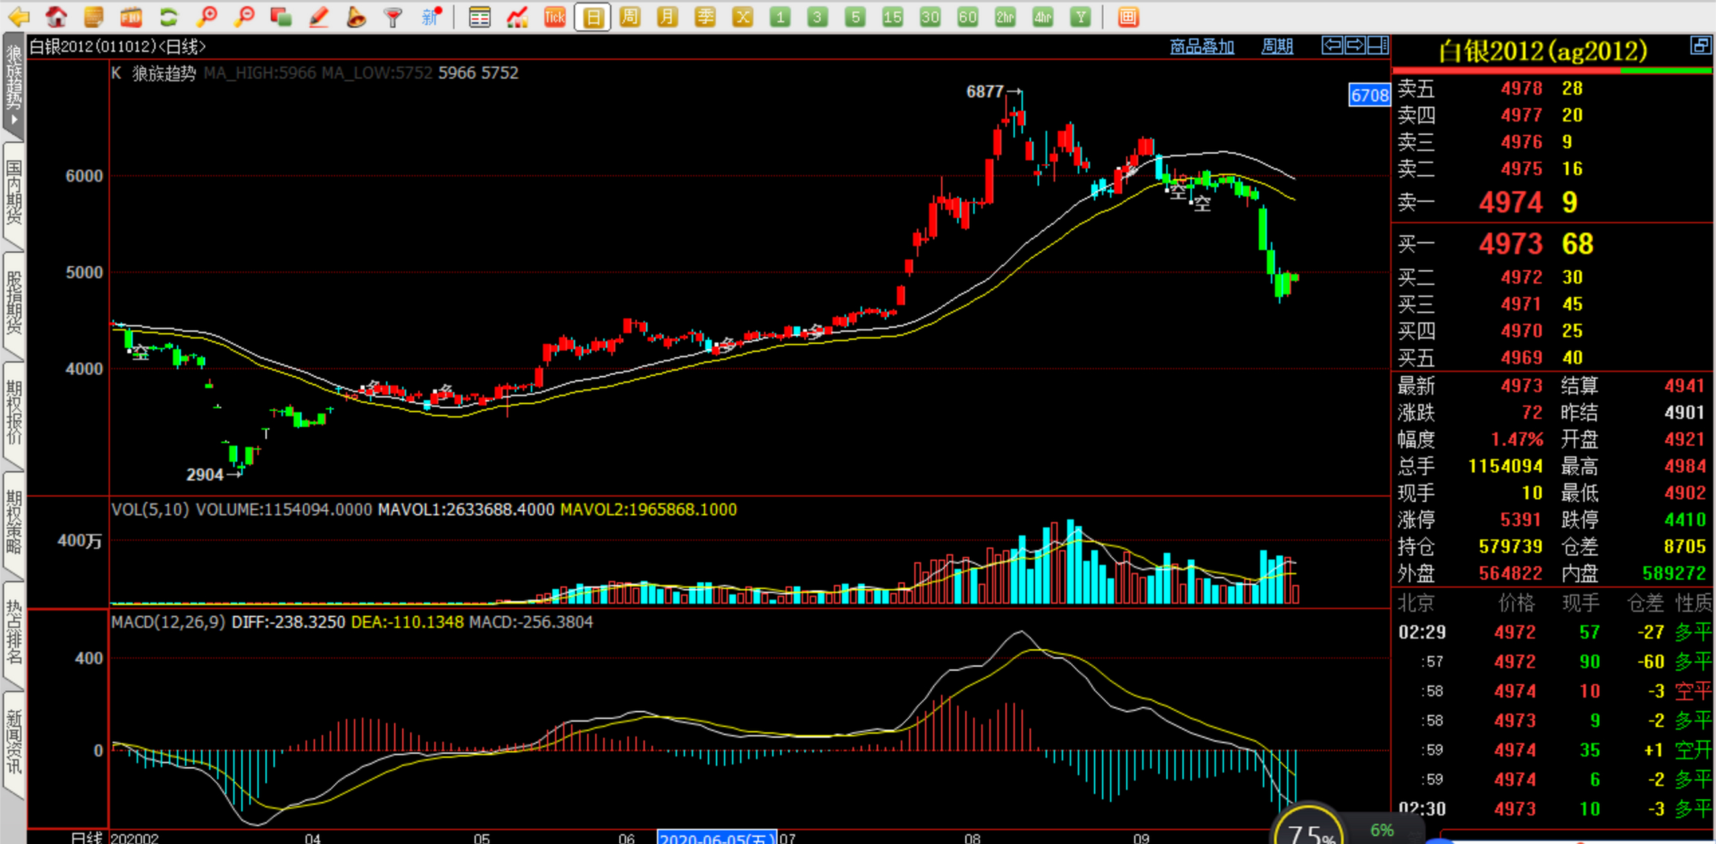The height and width of the screenshot is (844, 1716).
Task: Switch to the 15-minute period
Action: pos(893,16)
